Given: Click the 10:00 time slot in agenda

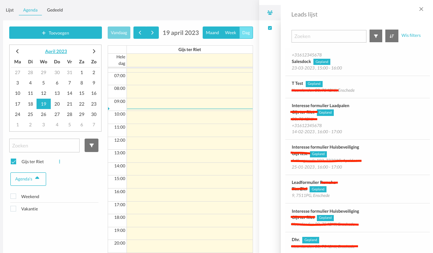Looking at the screenshot, I should tap(190, 117).
